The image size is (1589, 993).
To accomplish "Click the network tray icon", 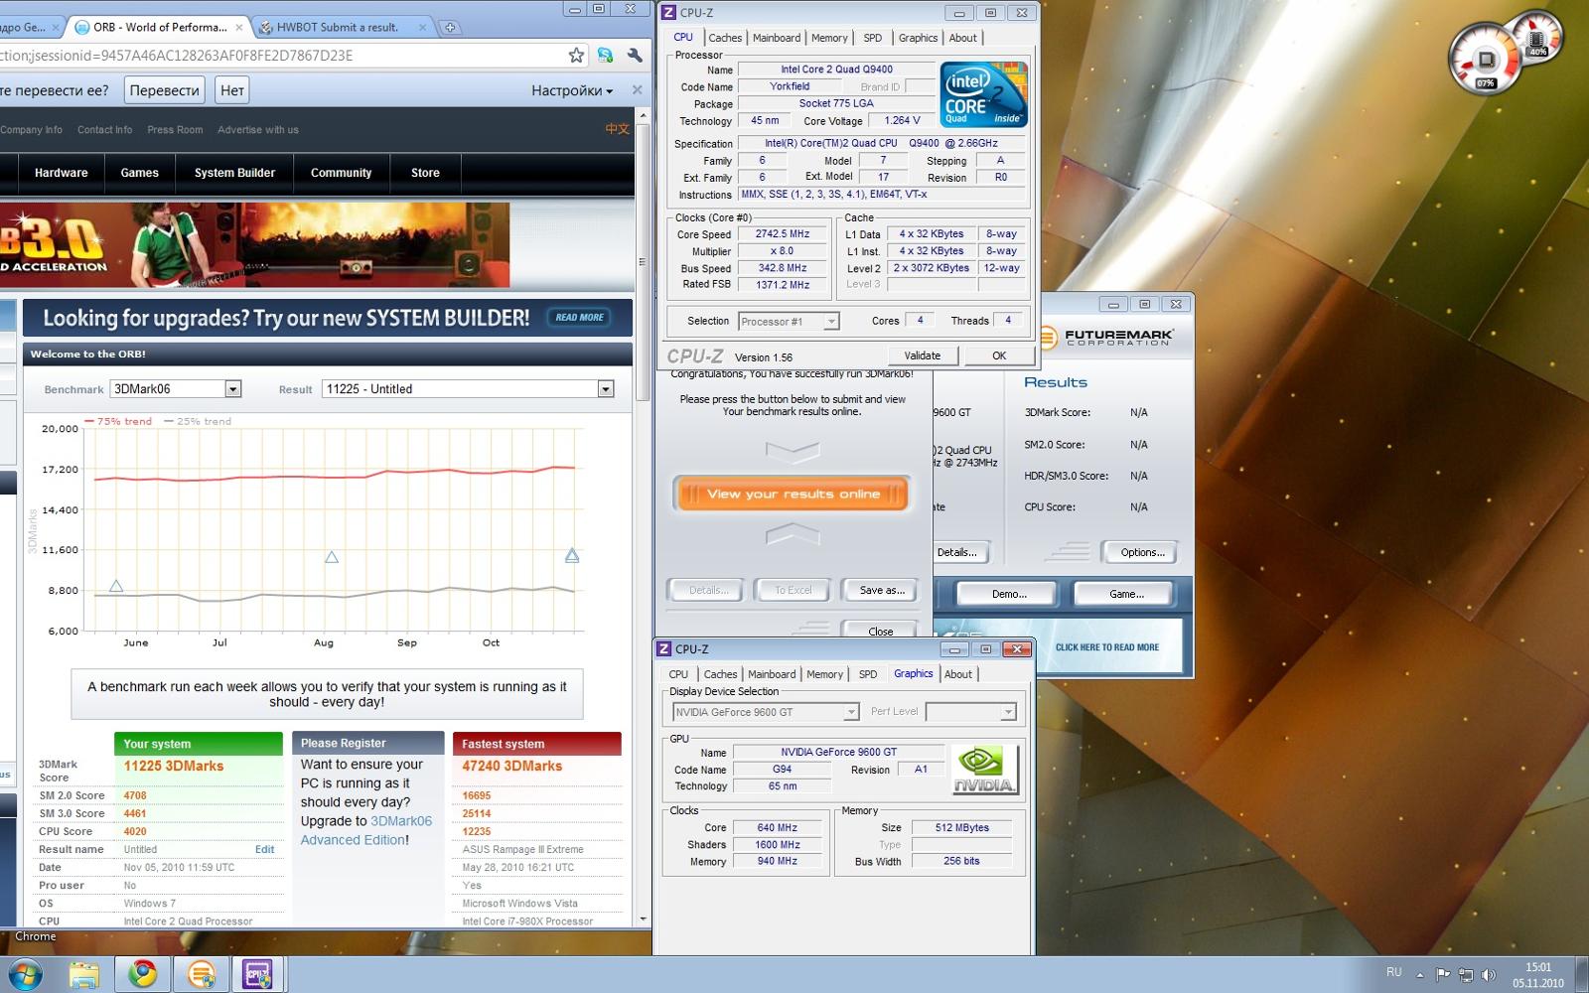I will [x=1466, y=975].
